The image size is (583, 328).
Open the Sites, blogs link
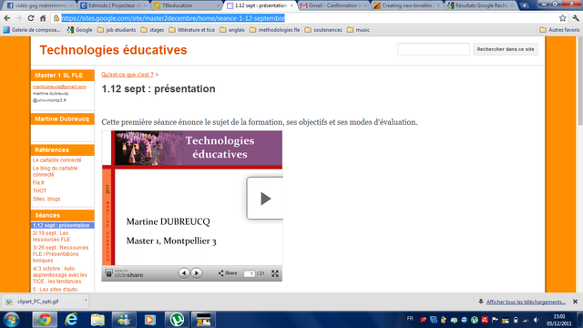46,199
